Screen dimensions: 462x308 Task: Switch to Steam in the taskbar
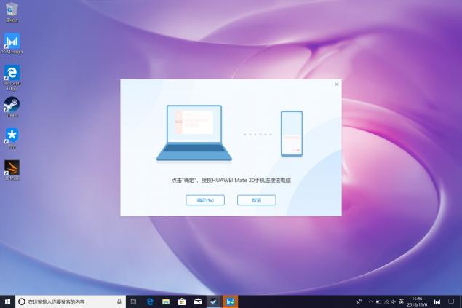coord(214,301)
